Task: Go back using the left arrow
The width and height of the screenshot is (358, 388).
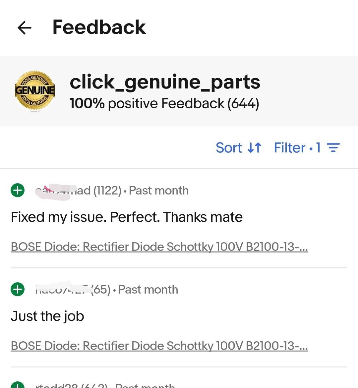Action: click(25, 28)
